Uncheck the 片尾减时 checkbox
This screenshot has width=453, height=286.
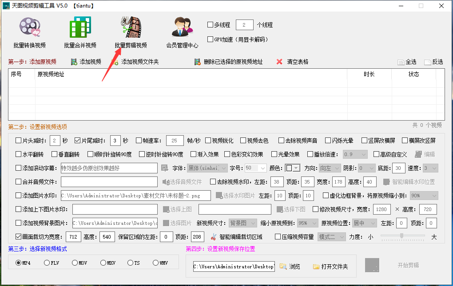coord(77,141)
